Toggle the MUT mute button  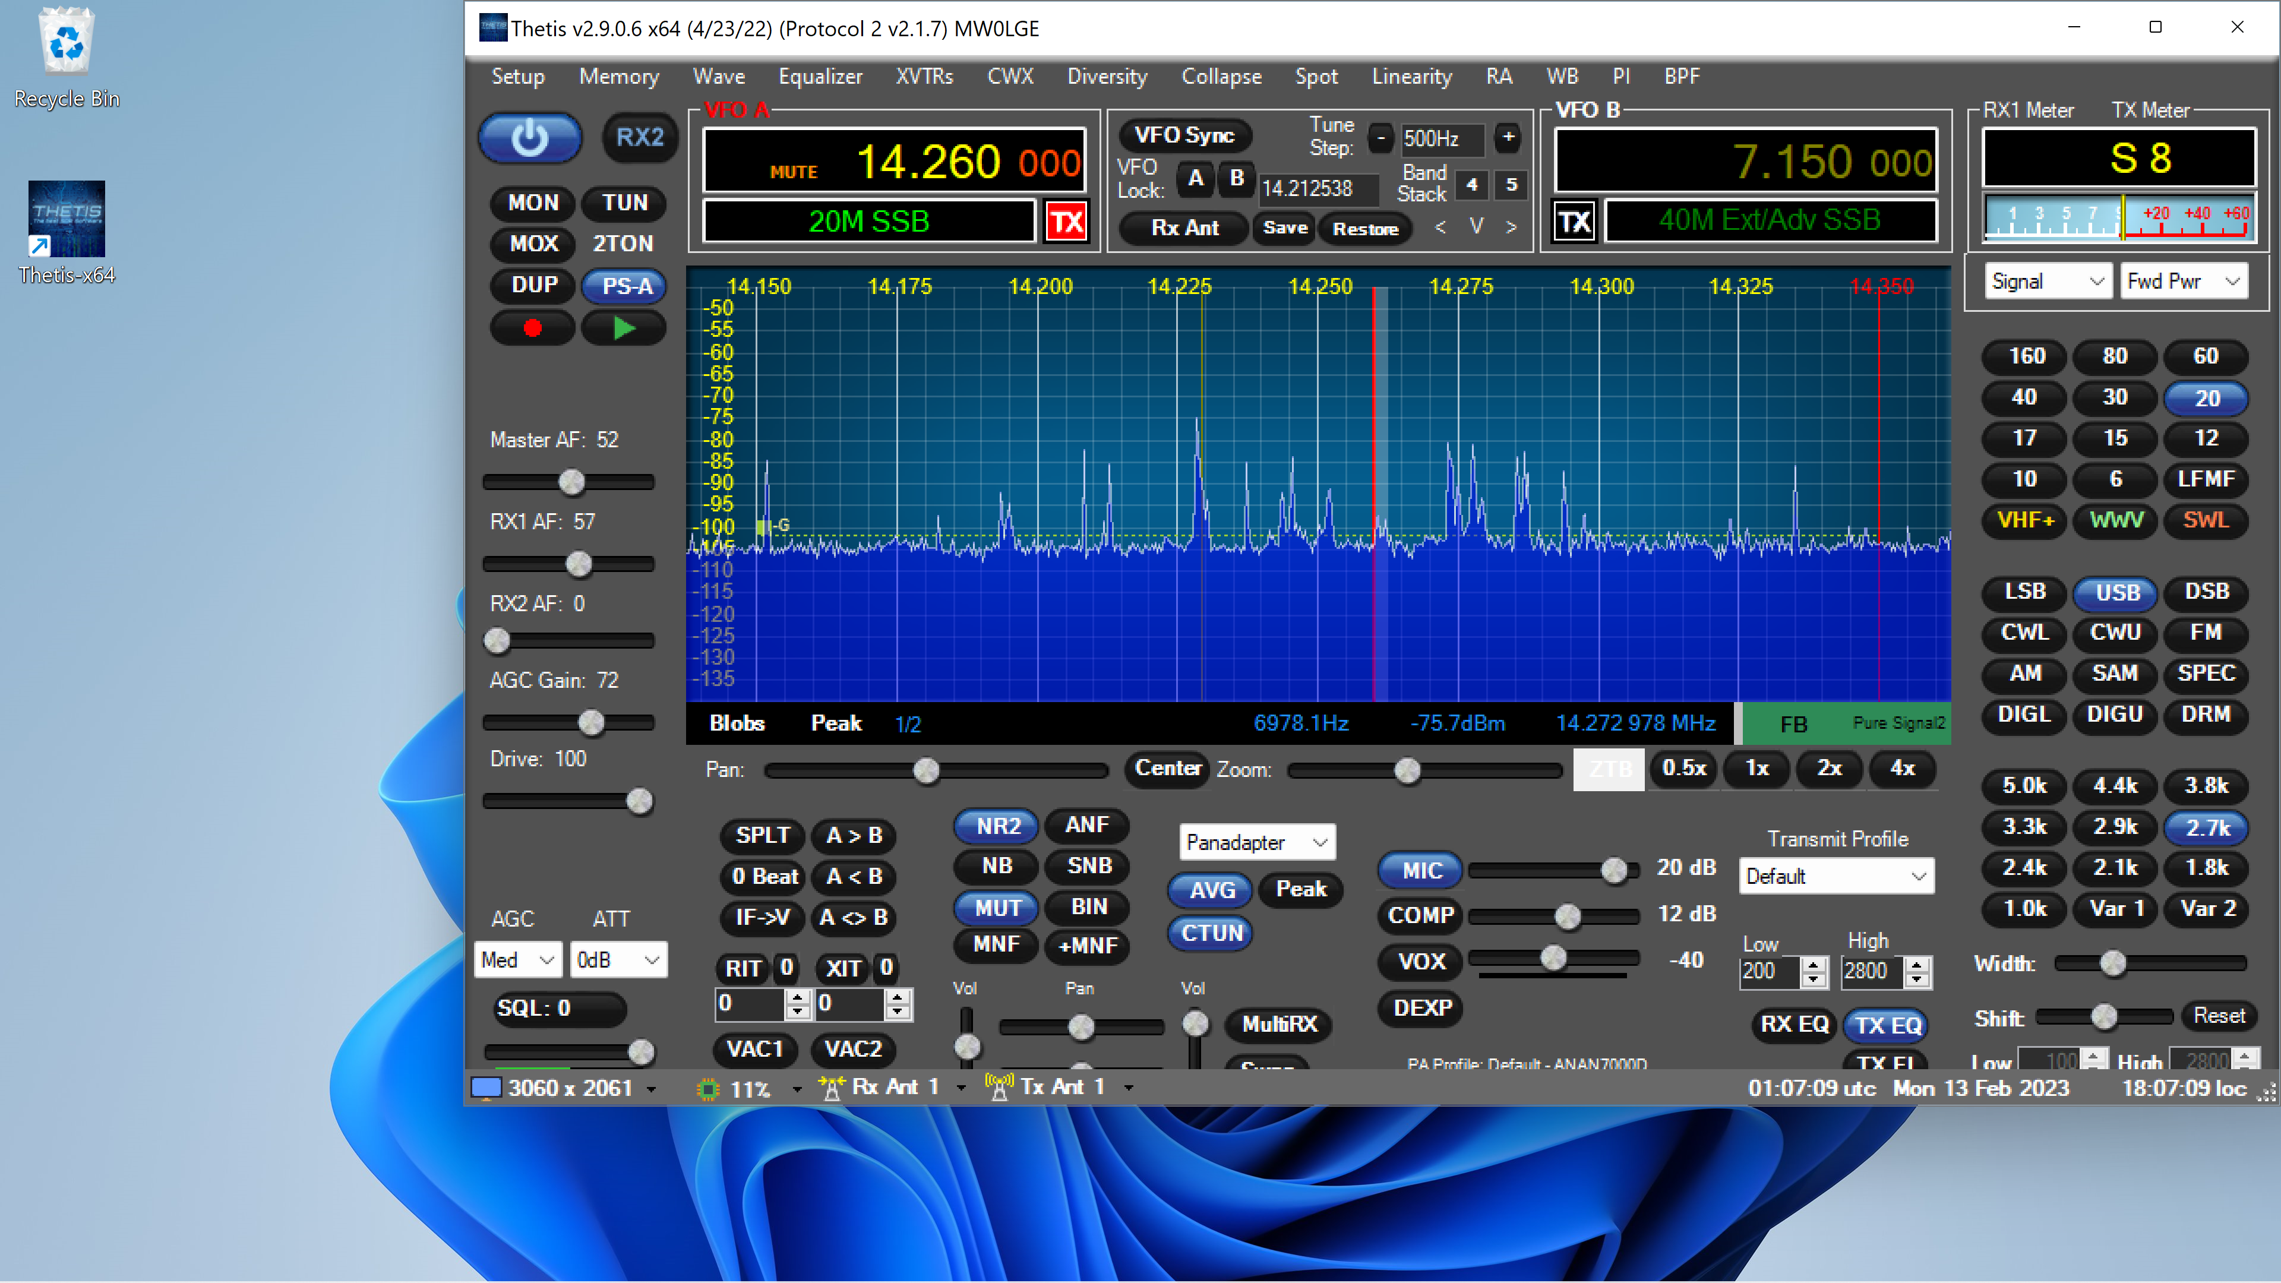(997, 908)
